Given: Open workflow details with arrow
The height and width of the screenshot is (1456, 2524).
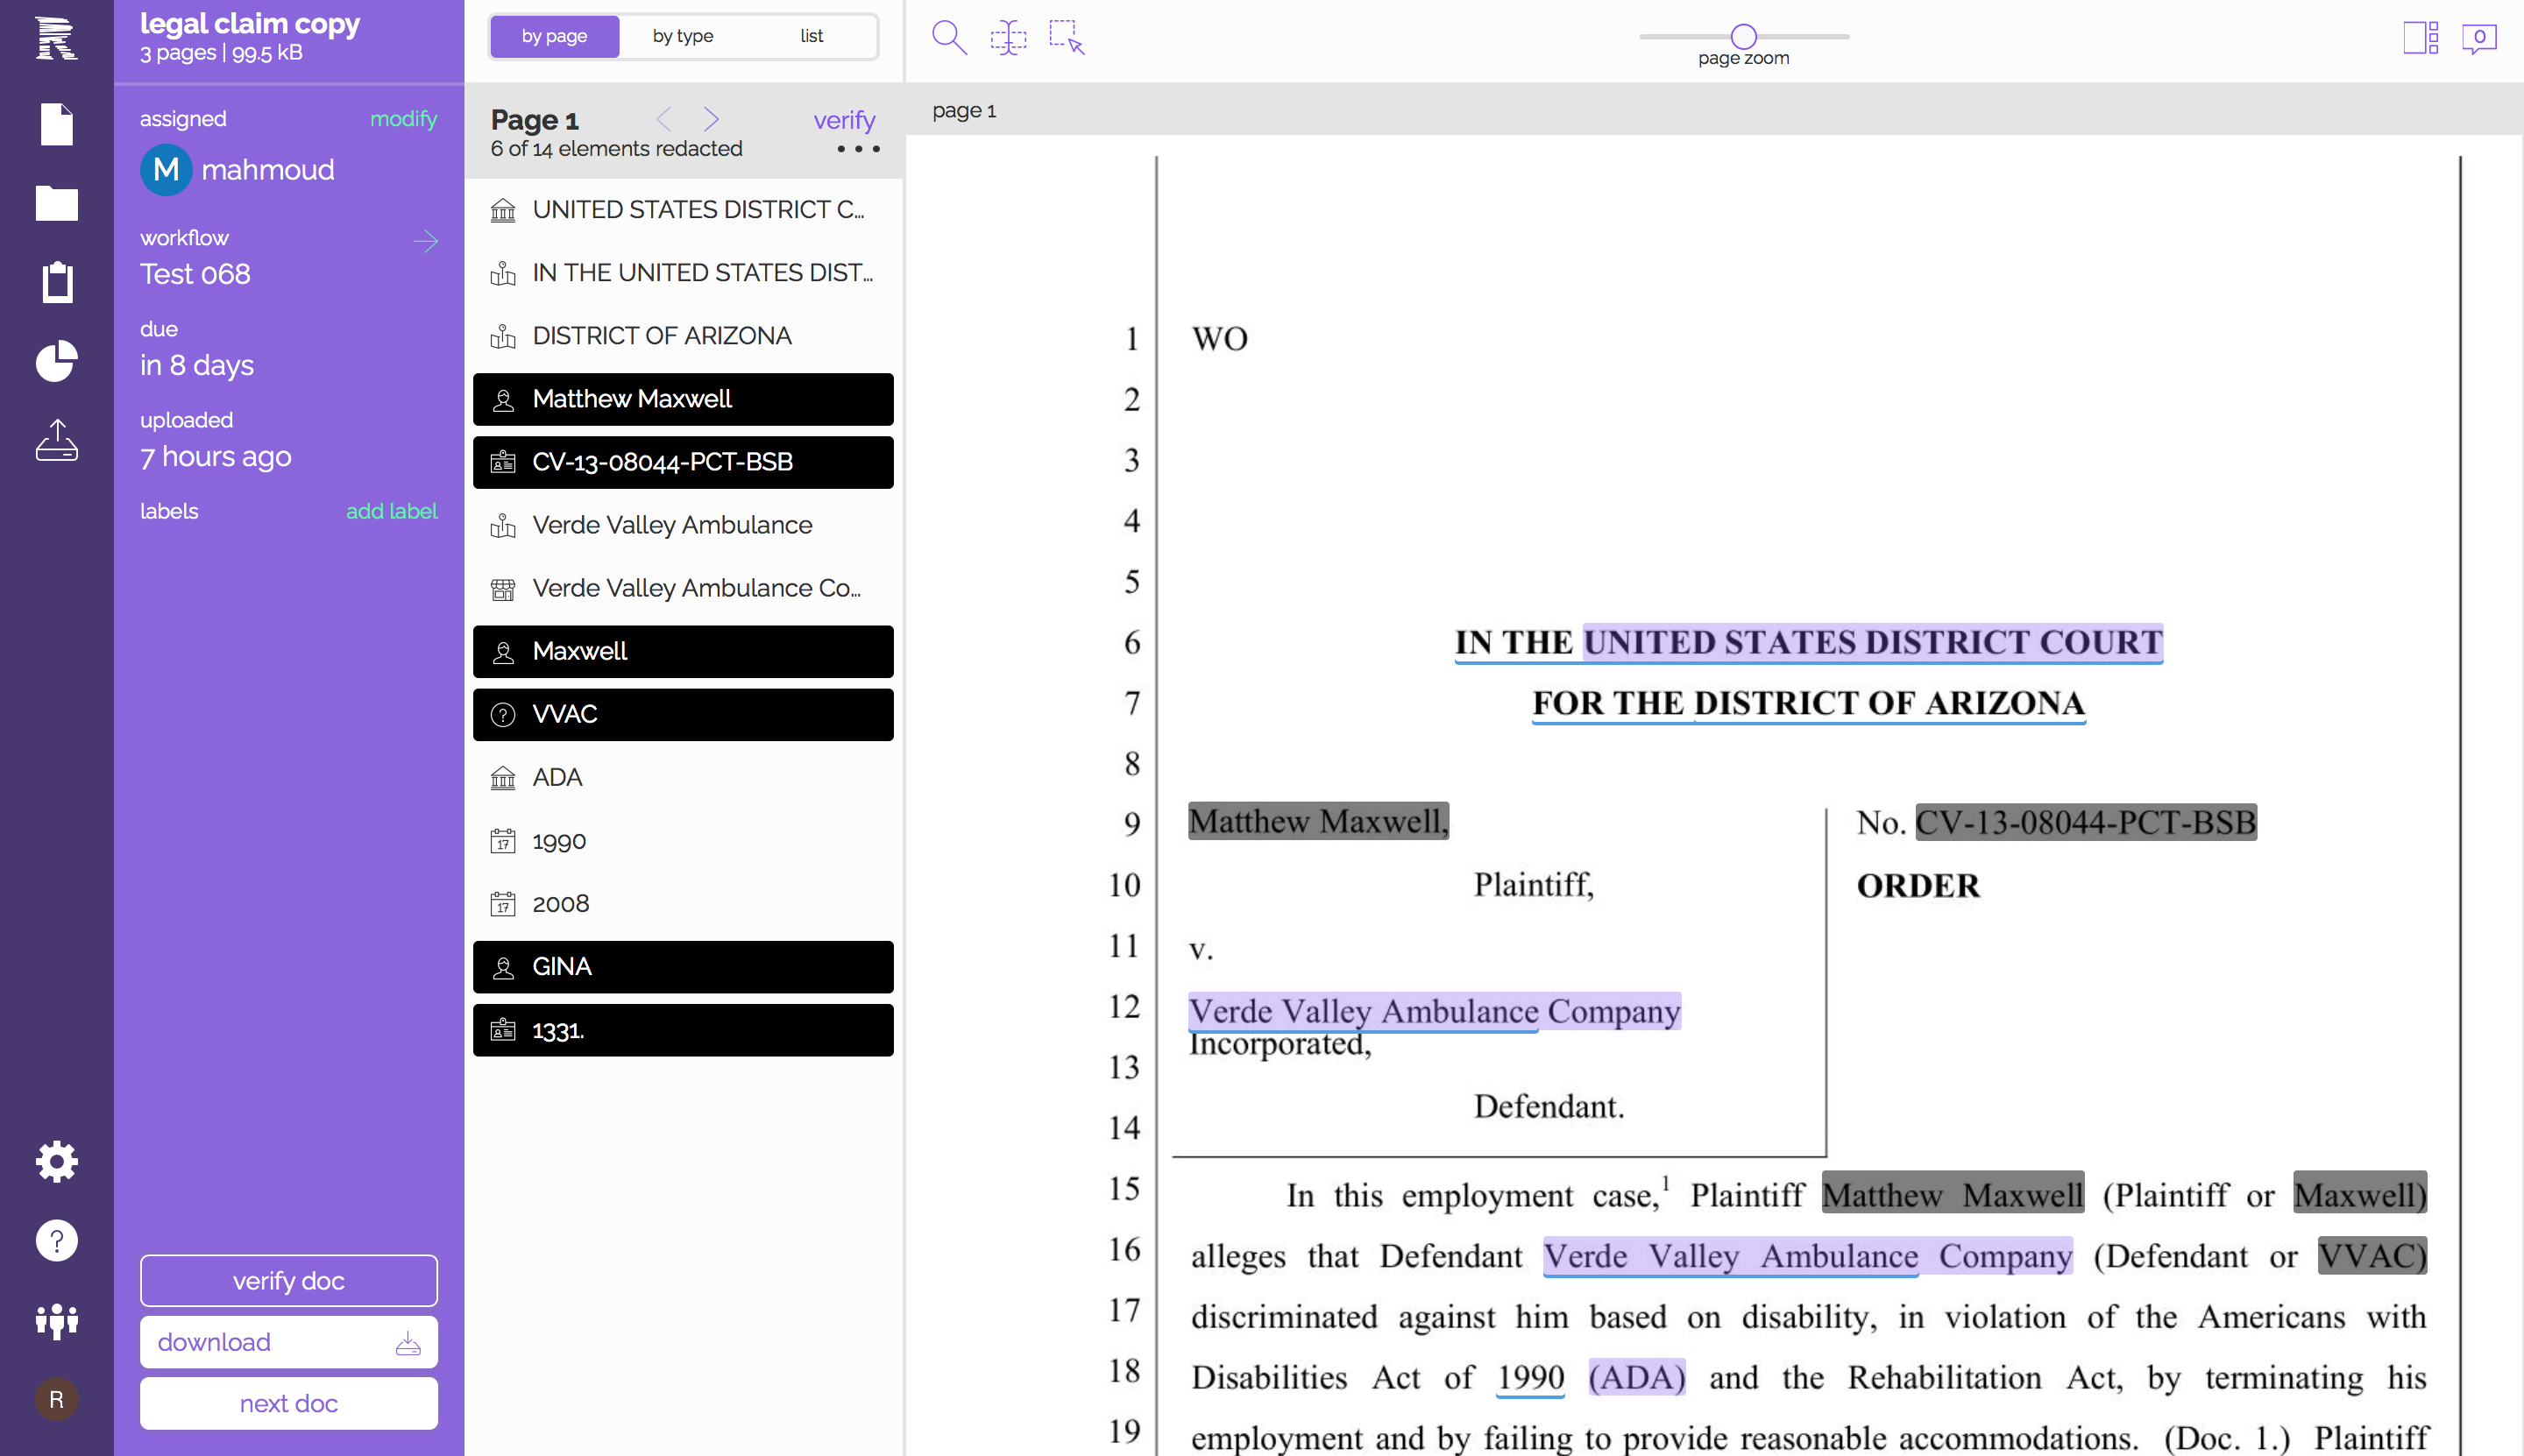Looking at the screenshot, I should 425,241.
